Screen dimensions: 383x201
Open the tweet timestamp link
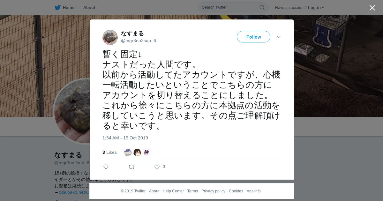tap(125, 138)
